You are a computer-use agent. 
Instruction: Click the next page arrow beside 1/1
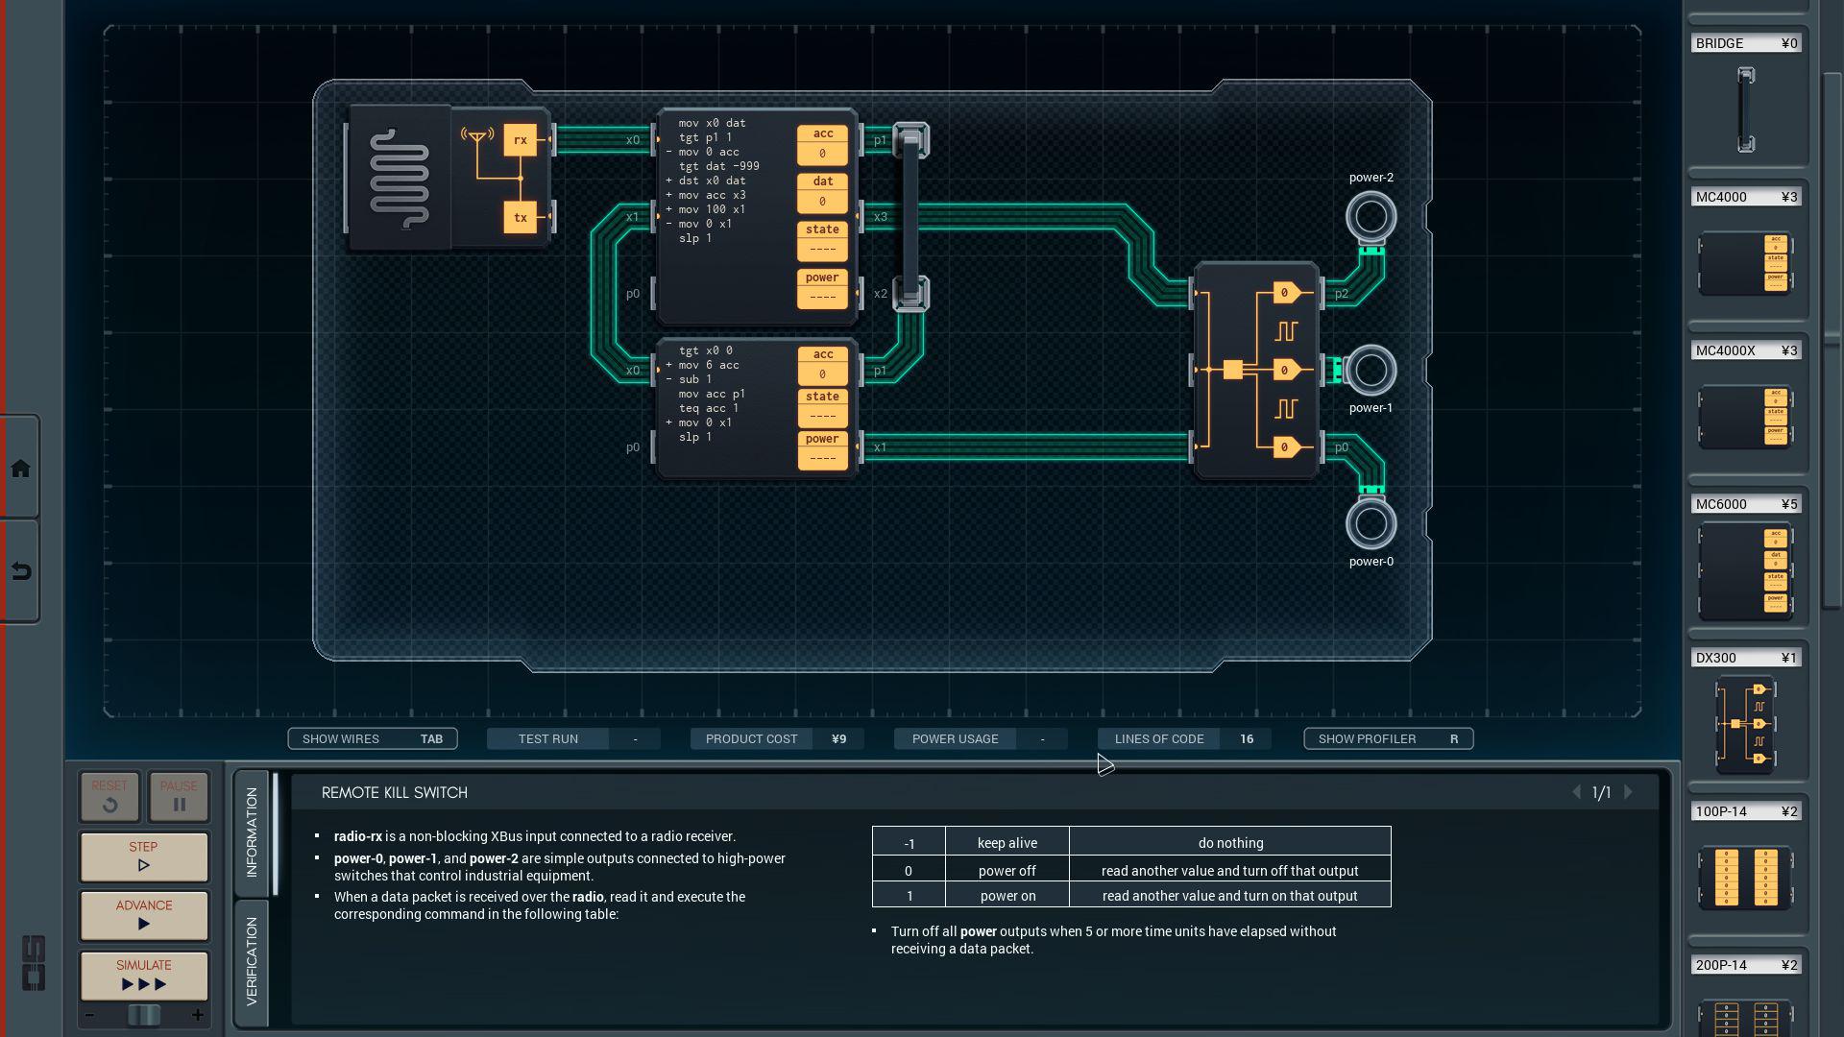pos(1627,792)
